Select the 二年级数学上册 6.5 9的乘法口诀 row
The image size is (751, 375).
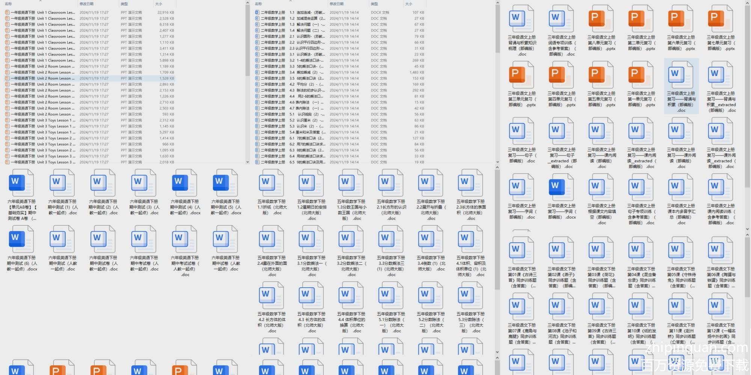(x=340, y=162)
